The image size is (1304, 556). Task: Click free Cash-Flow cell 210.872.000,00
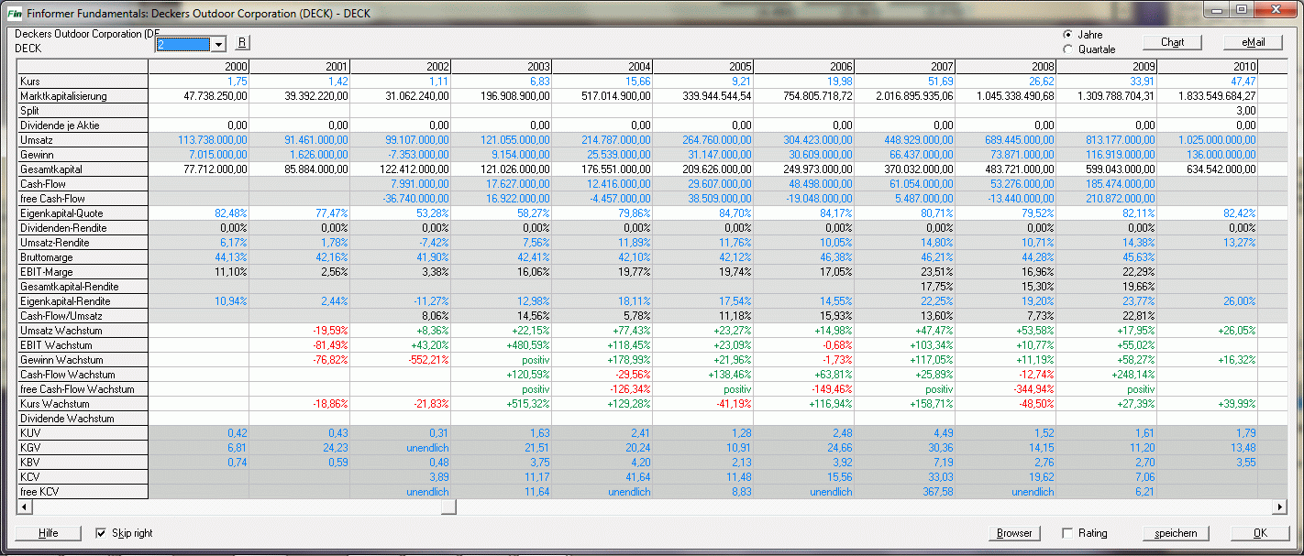coord(1107,199)
